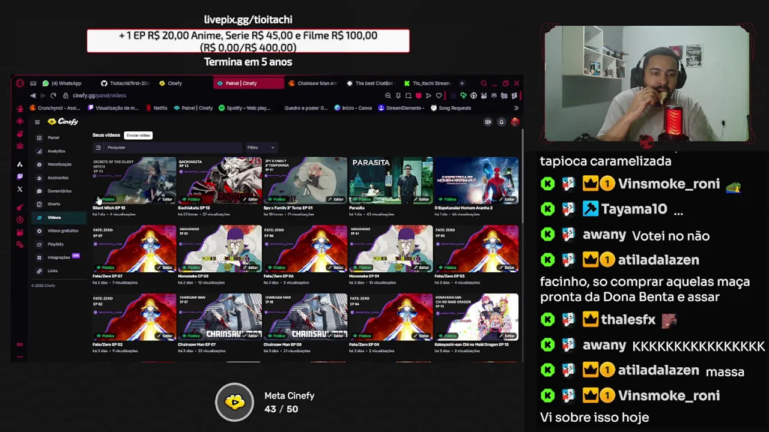This screenshot has width=769, height=432.
Task: Open the Crunchyroll bookmark
Action: pyautogui.click(x=55, y=108)
